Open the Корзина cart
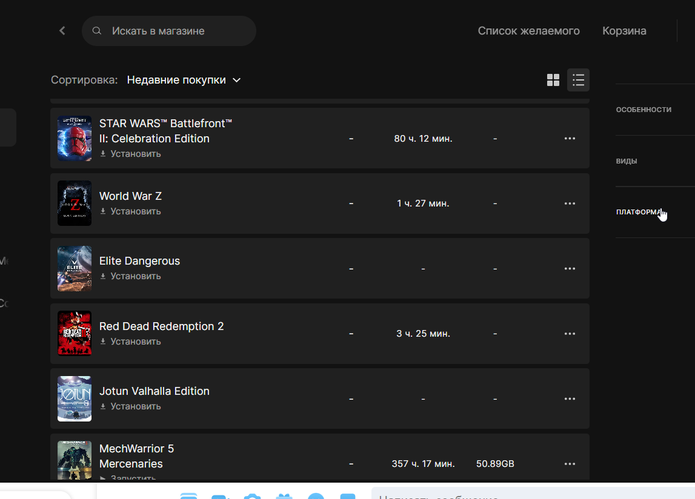This screenshot has width=695, height=499. point(624,30)
